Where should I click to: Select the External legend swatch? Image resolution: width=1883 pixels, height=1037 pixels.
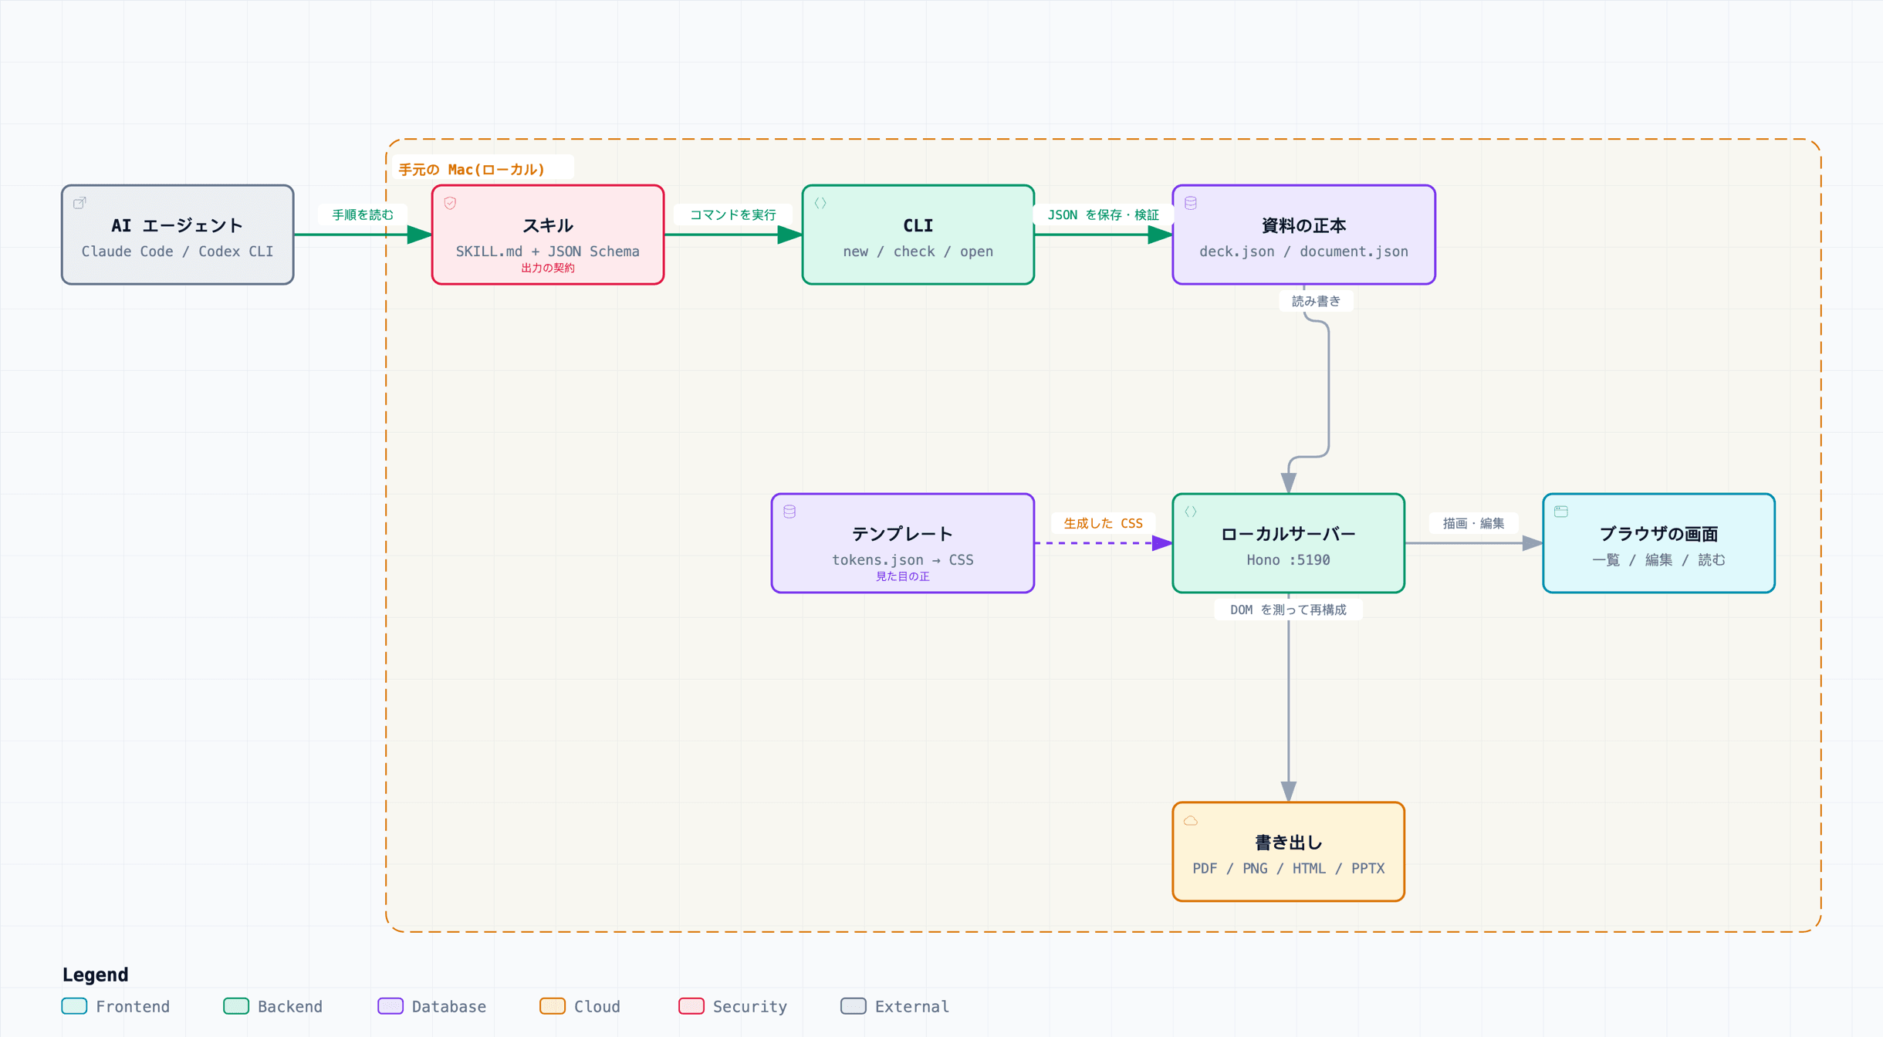[x=854, y=1006]
